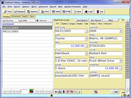Toggle the checkbox below the 50% indicator
Image resolution: width=131 pixels, height=98 pixels.
point(128,92)
